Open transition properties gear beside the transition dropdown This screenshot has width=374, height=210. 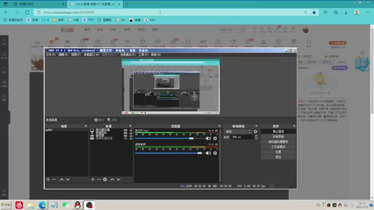click(x=255, y=132)
